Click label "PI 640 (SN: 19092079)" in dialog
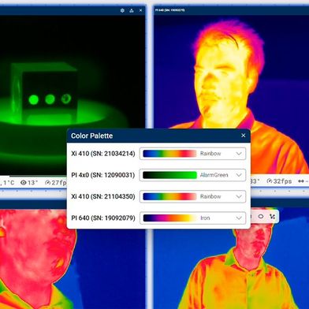The width and height of the screenshot is (309, 309). 103,218
